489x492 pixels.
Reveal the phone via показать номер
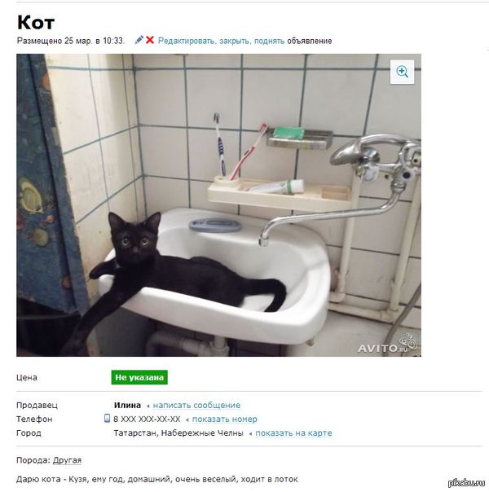click(x=225, y=420)
